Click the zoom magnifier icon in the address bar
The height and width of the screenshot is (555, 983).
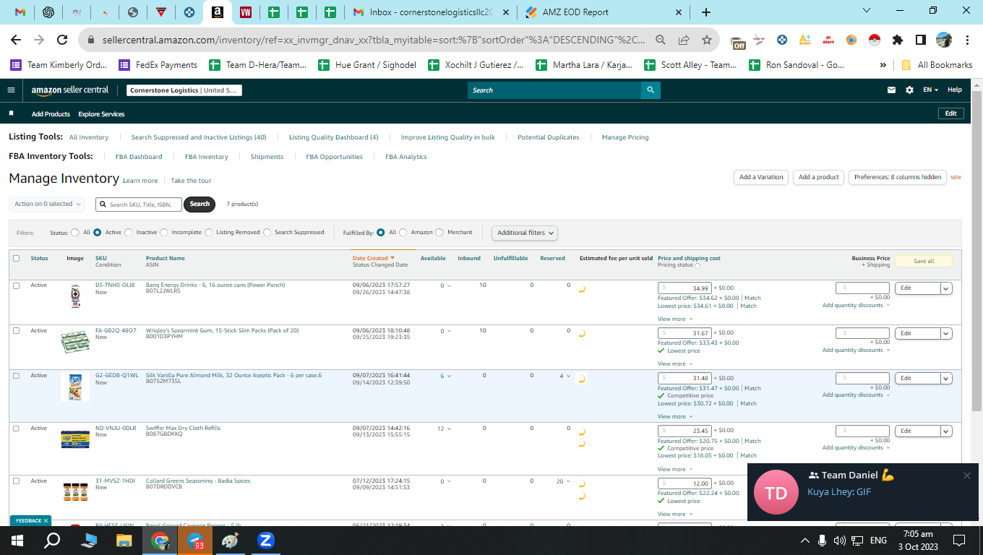[661, 40]
